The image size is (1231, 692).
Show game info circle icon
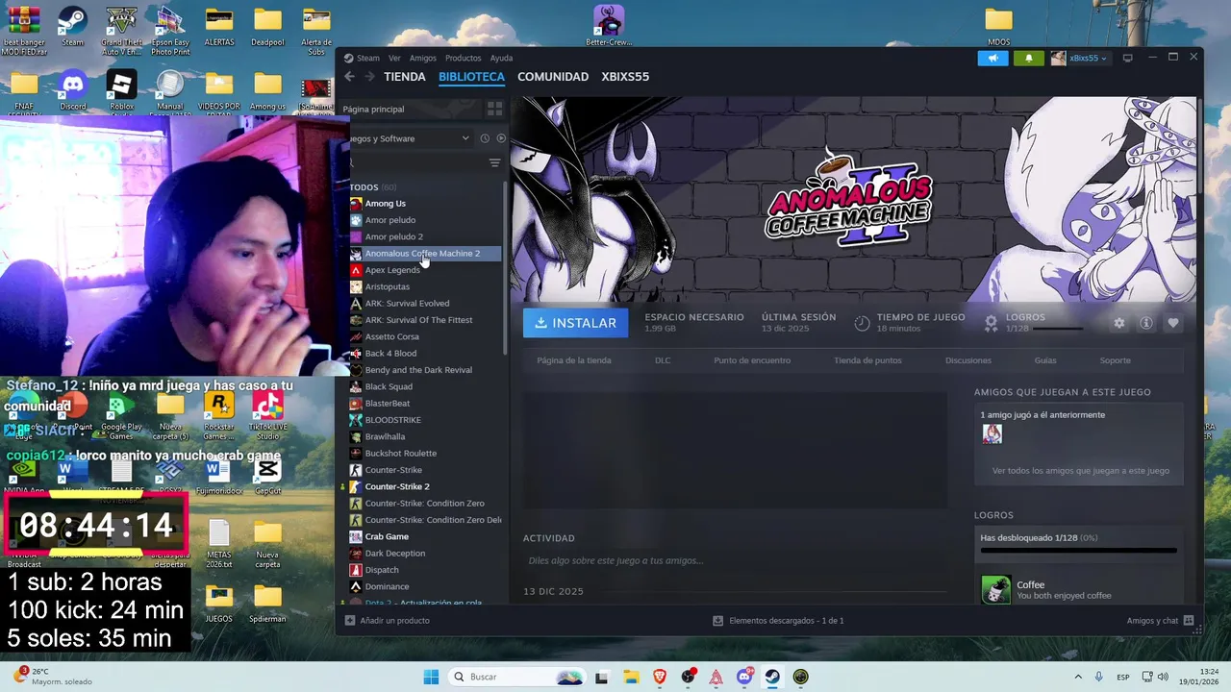[1146, 323]
